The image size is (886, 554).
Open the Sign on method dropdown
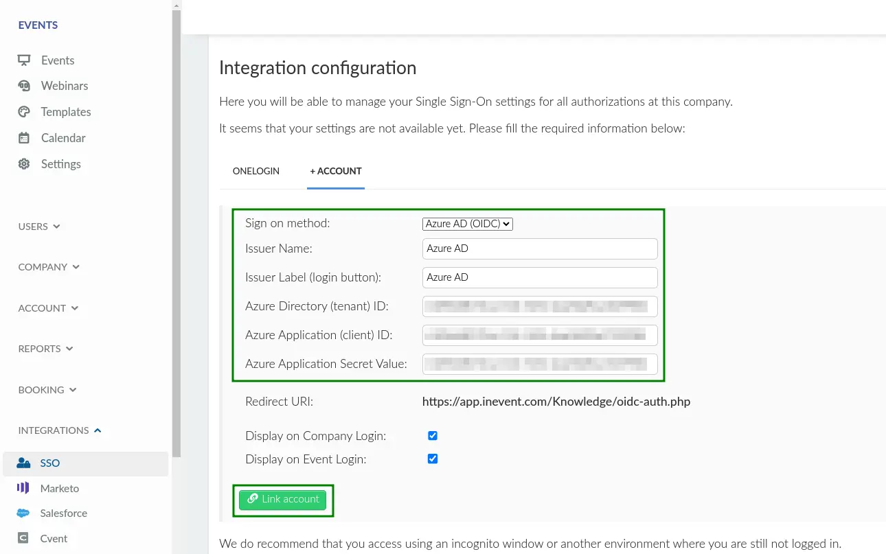tap(468, 224)
